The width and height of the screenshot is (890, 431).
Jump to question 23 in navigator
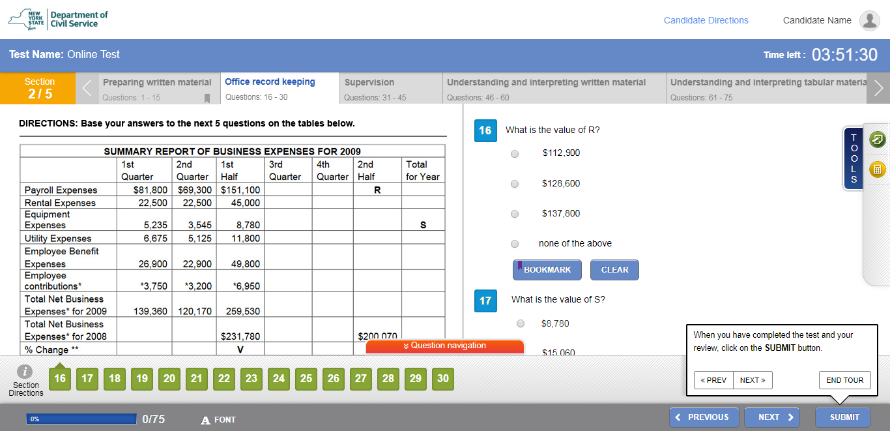(251, 379)
